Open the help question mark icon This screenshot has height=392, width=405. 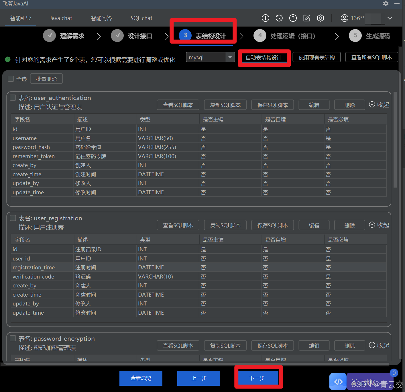tap(293, 18)
